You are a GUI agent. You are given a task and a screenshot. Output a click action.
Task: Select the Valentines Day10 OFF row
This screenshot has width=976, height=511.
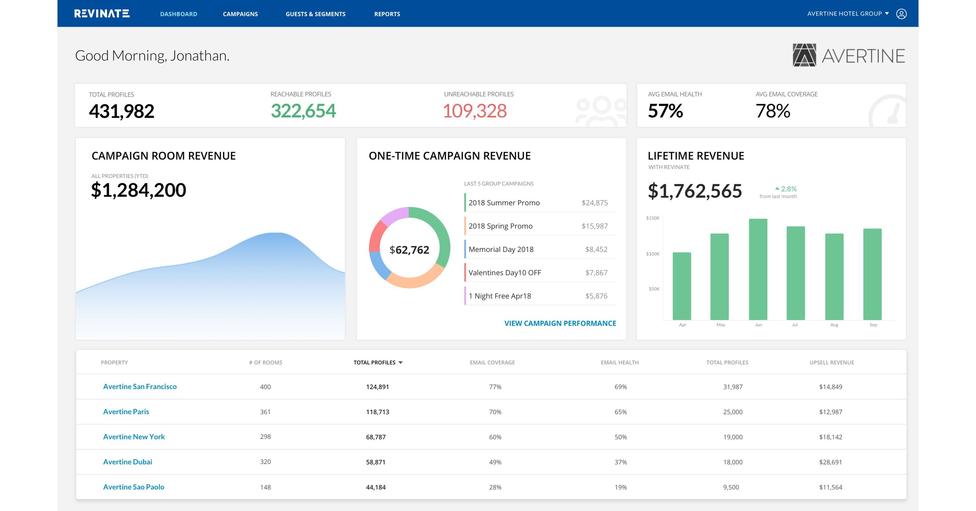point(540,273)
